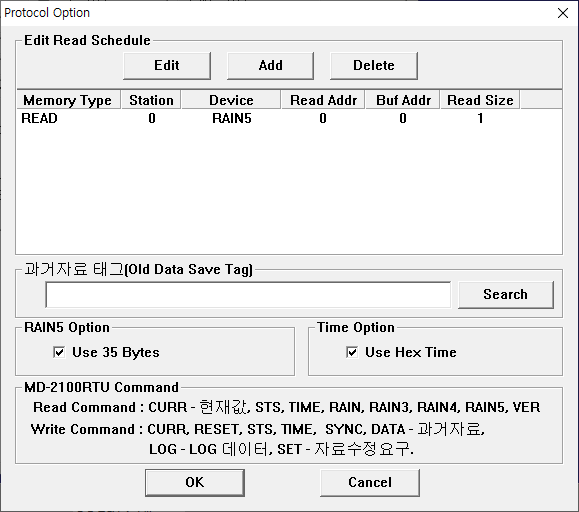
Task: Confirm settings with OK button
Action: (x=195, y=482)
